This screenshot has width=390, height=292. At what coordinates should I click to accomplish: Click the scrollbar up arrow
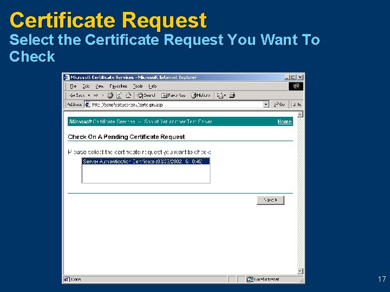300,114
